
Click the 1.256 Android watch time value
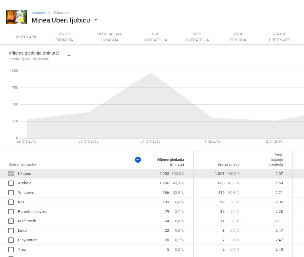[164, 183]
